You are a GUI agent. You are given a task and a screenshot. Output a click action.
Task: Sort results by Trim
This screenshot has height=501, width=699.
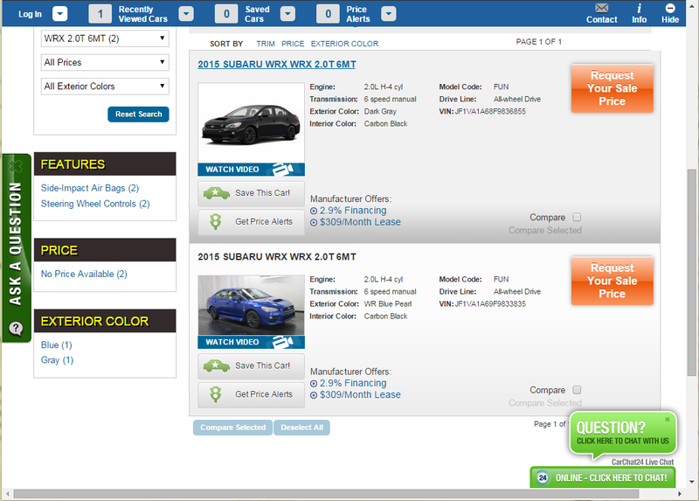click(x=266, y=44)
